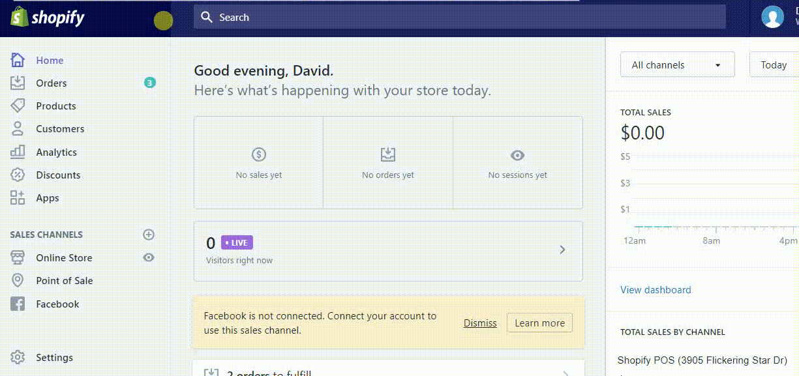View online store via eye icon

[149, 257]
